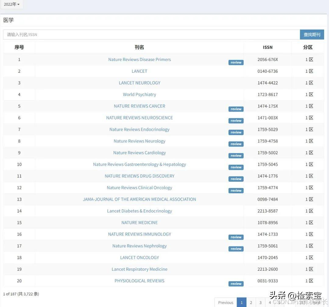Click the 序号 column header
This screenshot has height=307, width=329.
coord(19,47)
